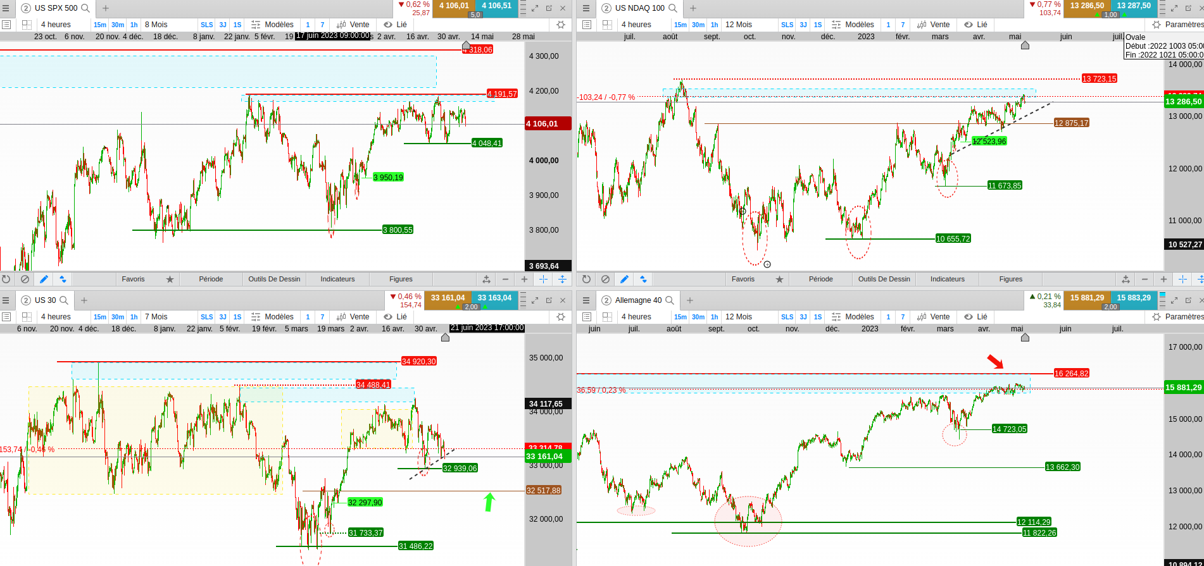The width and height of the screenshot is (1204, 566).
Task: Open the US SPX 500 panel hamburger menu
Action: tap(6, 8)
